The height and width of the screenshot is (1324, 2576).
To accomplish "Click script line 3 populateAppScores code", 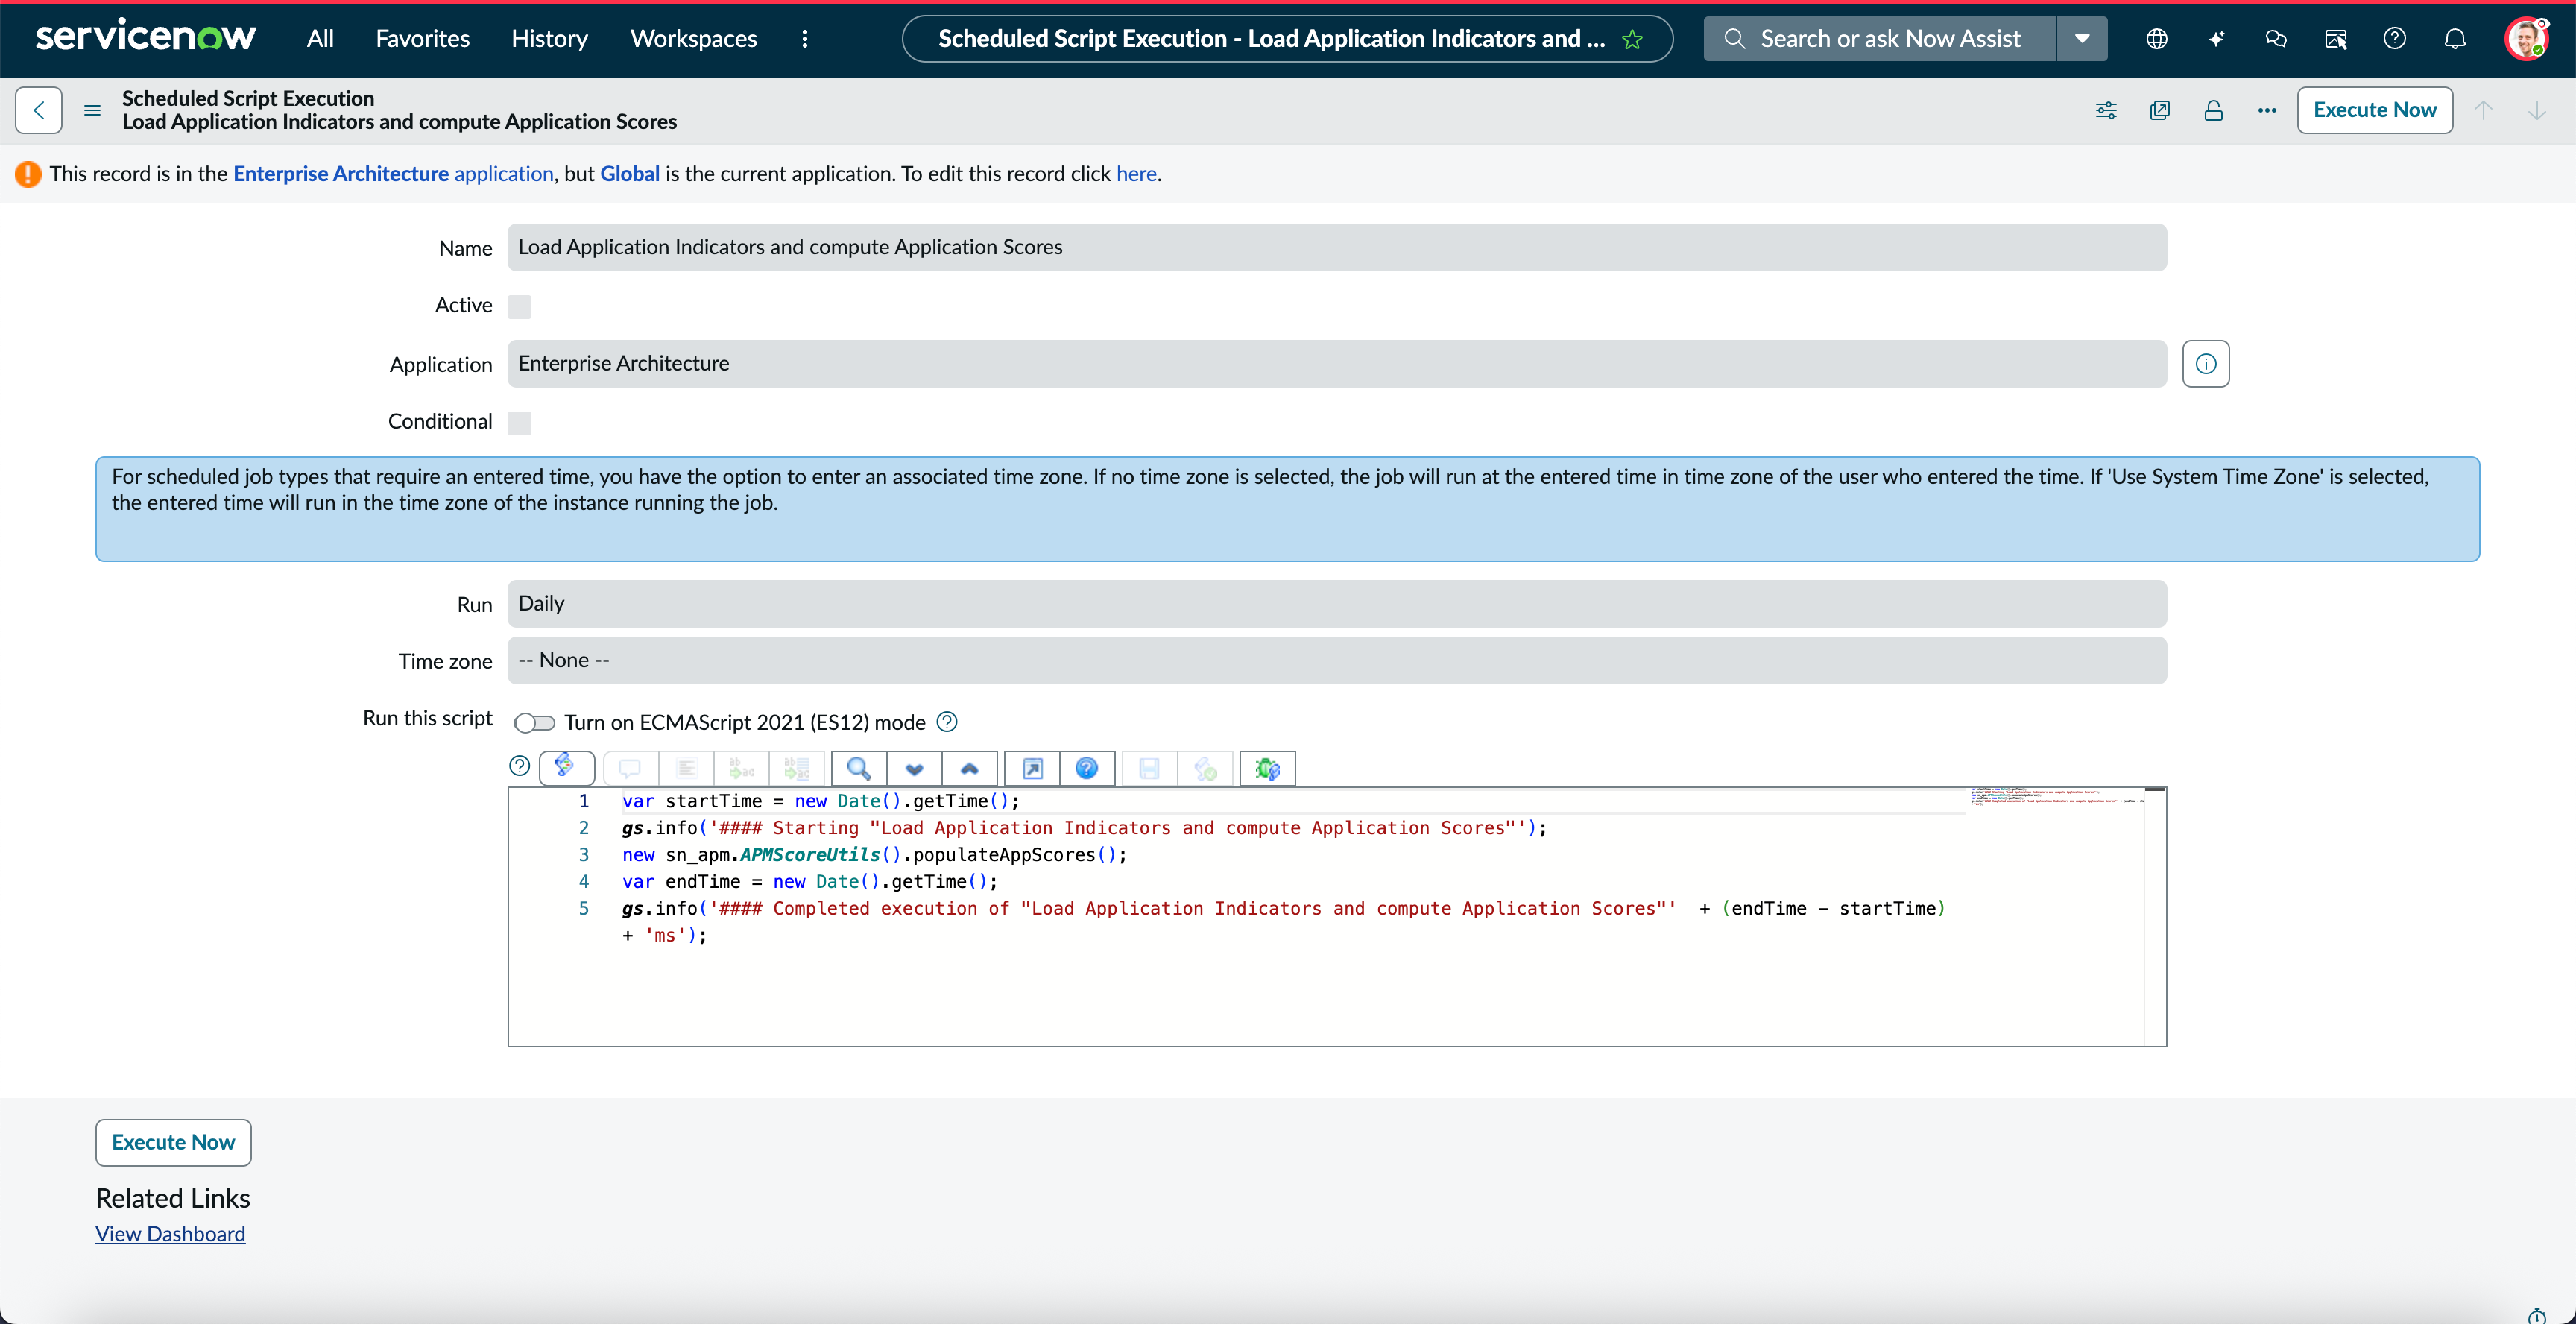I will [x=874, y=855].
